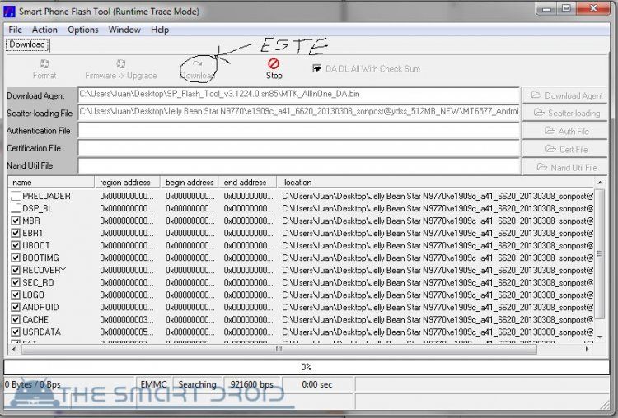Click the Scatter-loading browse button label
This screenshot has width=618, height=418.
click(x=574, y=113)
